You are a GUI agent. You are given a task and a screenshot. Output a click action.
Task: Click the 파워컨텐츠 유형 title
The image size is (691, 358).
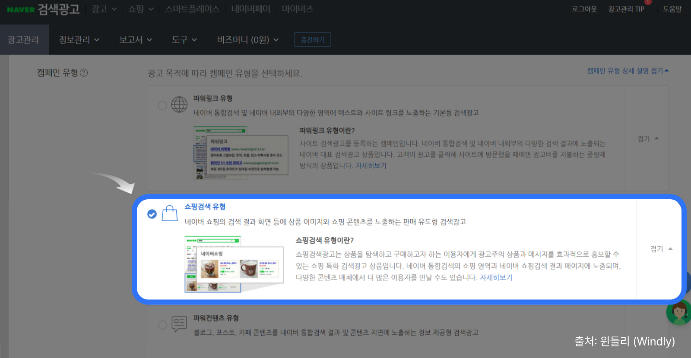coord(216,318)
